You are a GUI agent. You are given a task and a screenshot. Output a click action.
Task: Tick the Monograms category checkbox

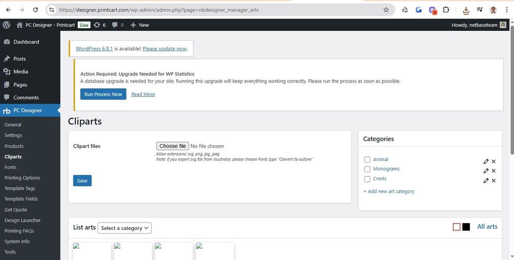pos(367,169)
